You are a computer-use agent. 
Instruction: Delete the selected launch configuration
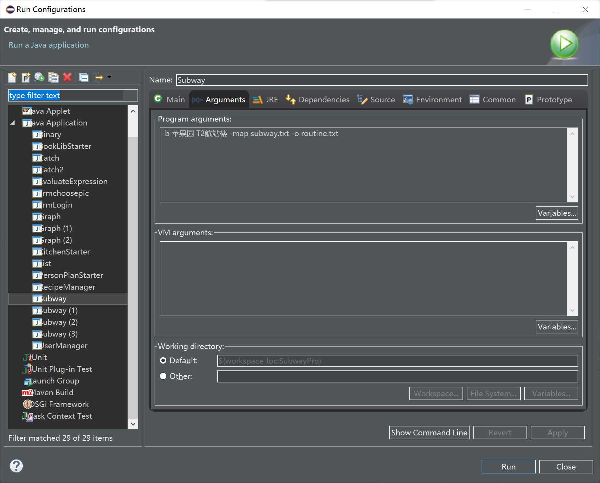pos(67,77)
